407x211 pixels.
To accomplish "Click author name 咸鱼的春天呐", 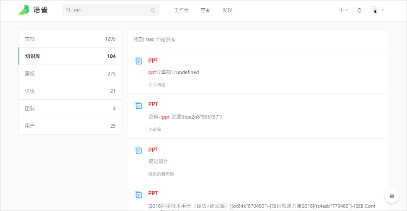I will point(161,174).
